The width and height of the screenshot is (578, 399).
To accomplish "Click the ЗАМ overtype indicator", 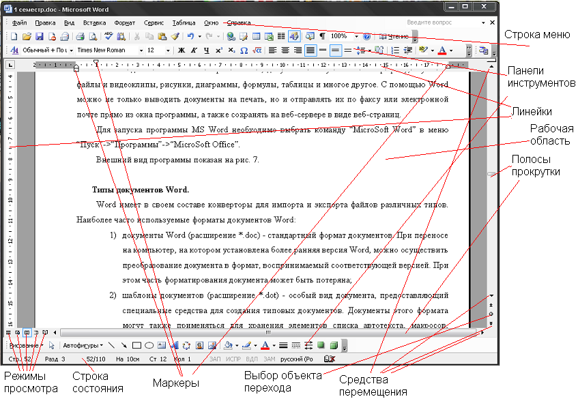I will tap(270, 359).
